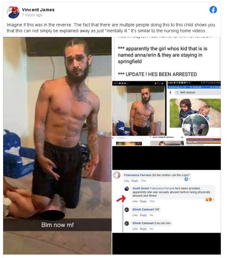Click Reply under Scott Grant's comment
The image size is (228, 258).
(x=143, y=201)
